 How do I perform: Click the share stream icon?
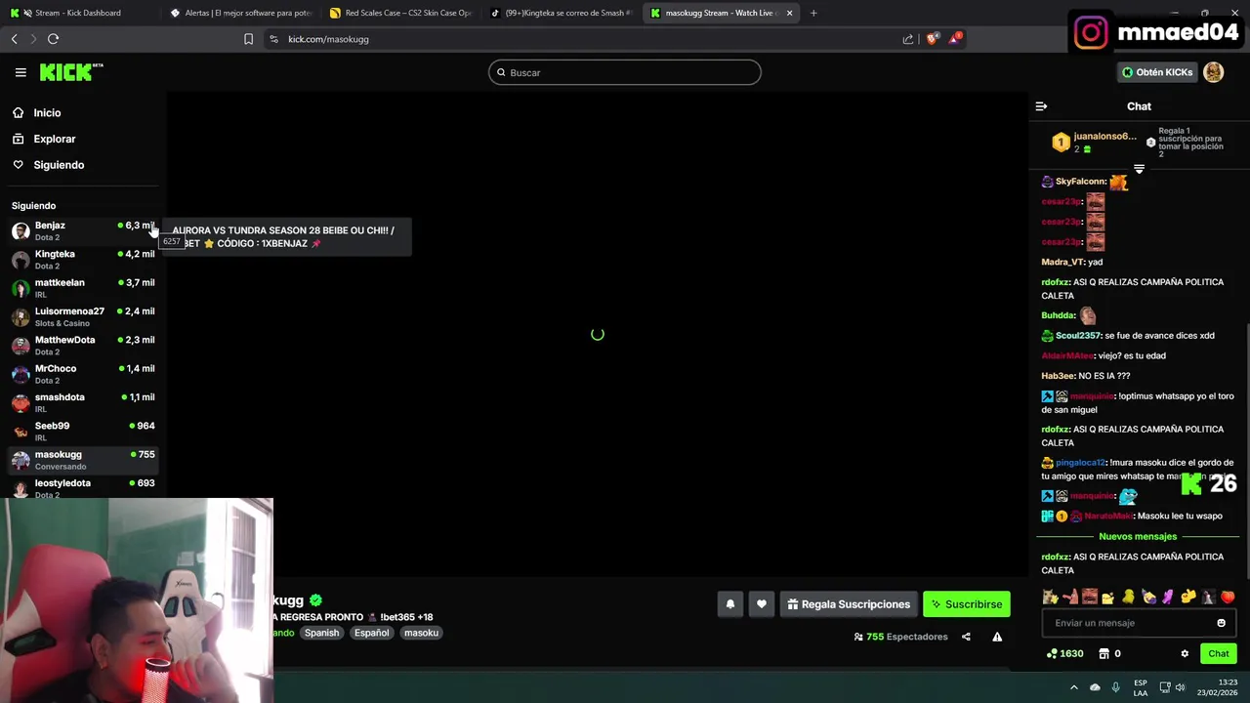[x=966, y=637]
